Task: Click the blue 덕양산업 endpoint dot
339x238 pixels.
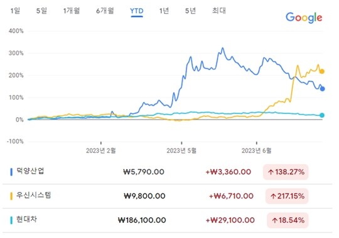Action: click(322, 89)
